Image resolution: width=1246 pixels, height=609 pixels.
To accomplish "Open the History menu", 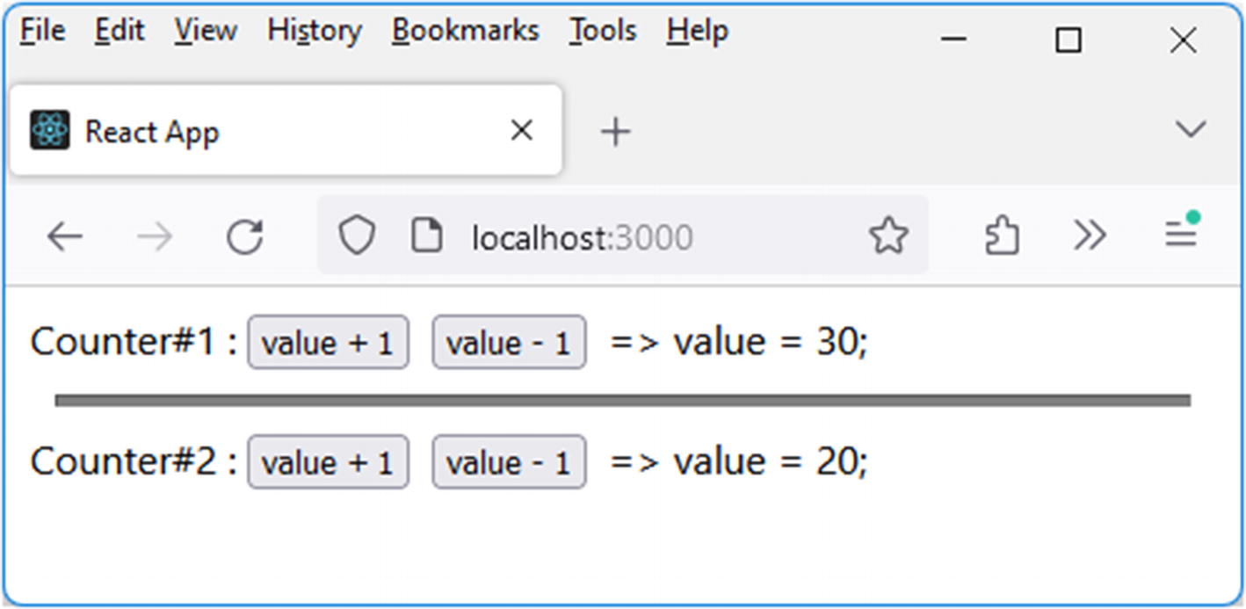I will (x=315, y=32).
